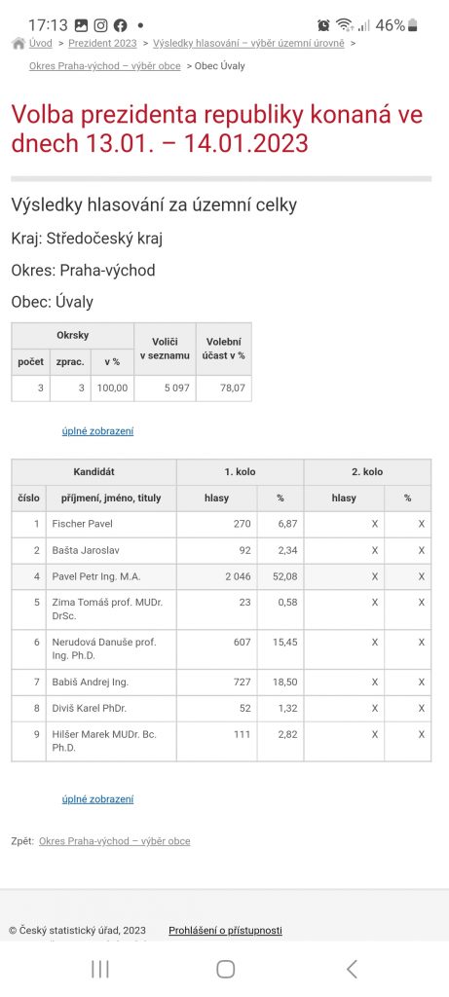The height and width of the screenshot is (997, 449).
Task: Open Prohlášení o přístupnosti footer link
Action: click(x=225, y=931)
